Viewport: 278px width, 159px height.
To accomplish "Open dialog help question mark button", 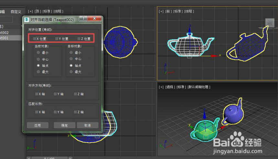I will click(83, 18).
